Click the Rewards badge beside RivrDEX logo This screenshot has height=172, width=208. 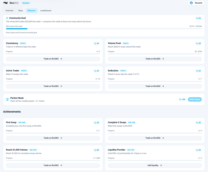(x=26, y=3)
